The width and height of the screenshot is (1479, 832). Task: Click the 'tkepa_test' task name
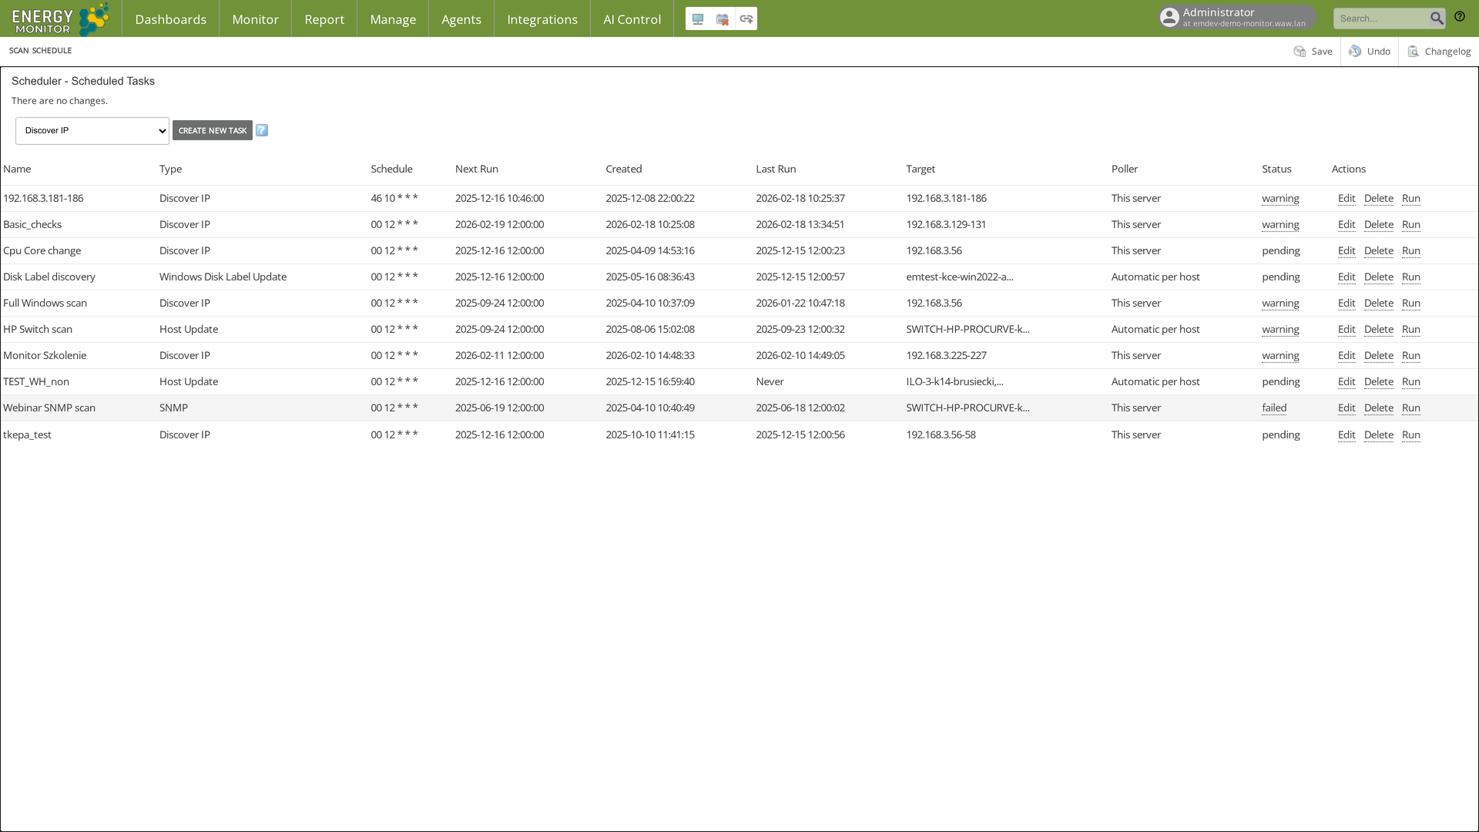(27, 435)
